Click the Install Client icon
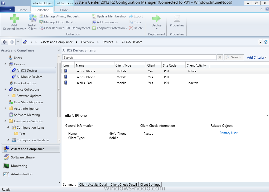The image size is (269, 192). [32, 18]
